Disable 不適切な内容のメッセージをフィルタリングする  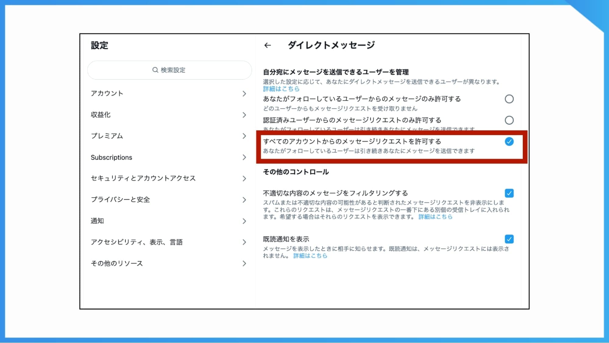[x=509, y=193]
